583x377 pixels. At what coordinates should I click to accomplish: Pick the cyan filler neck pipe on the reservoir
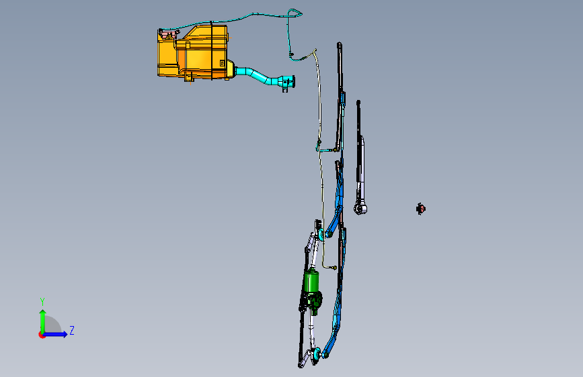click(264, 77)
